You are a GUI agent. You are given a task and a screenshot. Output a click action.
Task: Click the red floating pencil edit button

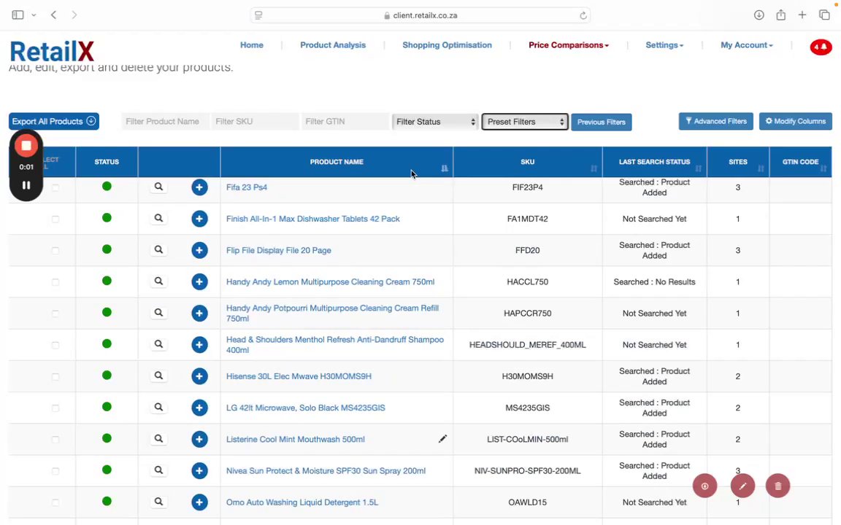[743, 486]
